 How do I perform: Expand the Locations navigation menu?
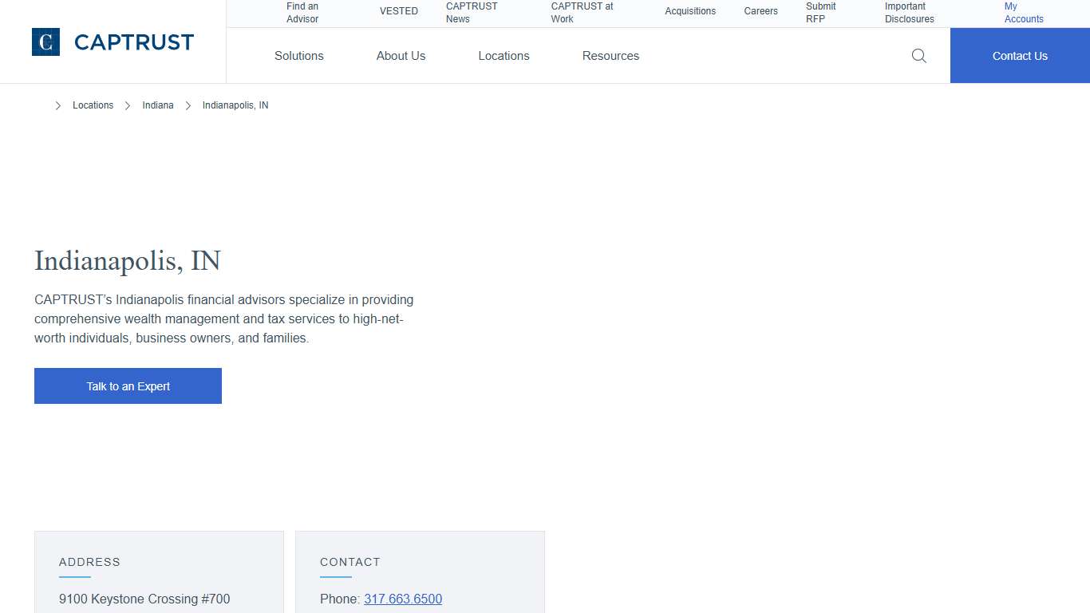[504, 56]
